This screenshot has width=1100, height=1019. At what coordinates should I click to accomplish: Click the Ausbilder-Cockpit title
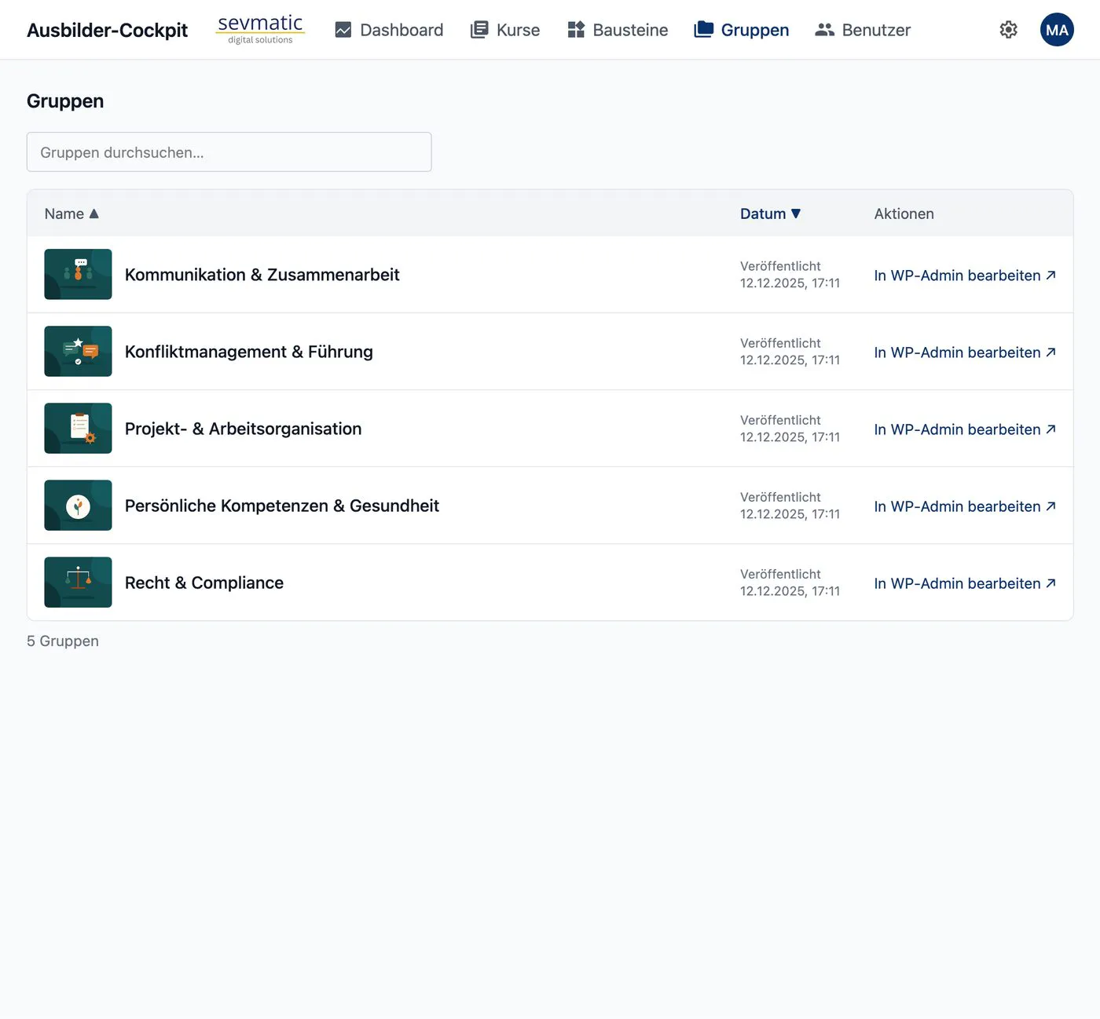(108, 30)
